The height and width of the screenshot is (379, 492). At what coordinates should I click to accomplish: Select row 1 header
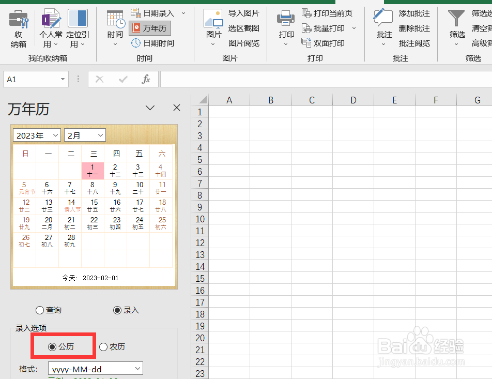(200, 112)
